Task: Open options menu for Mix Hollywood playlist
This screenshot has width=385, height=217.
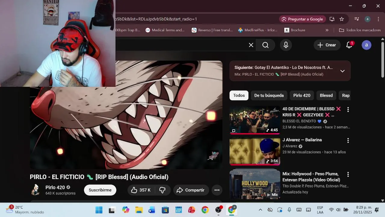Action: point(348,175)
